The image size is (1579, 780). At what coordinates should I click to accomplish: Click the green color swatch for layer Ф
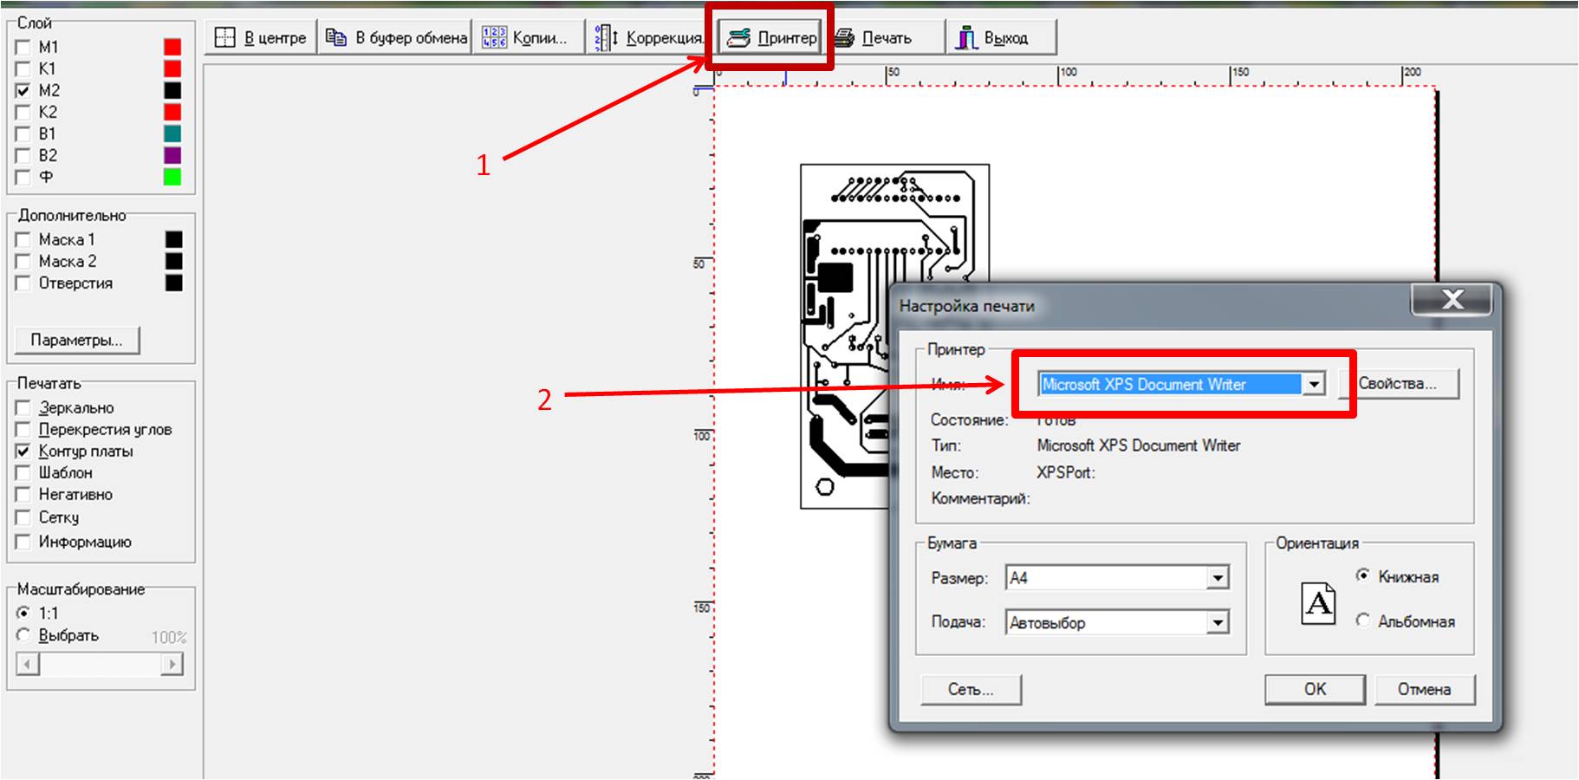coord(172,177)
